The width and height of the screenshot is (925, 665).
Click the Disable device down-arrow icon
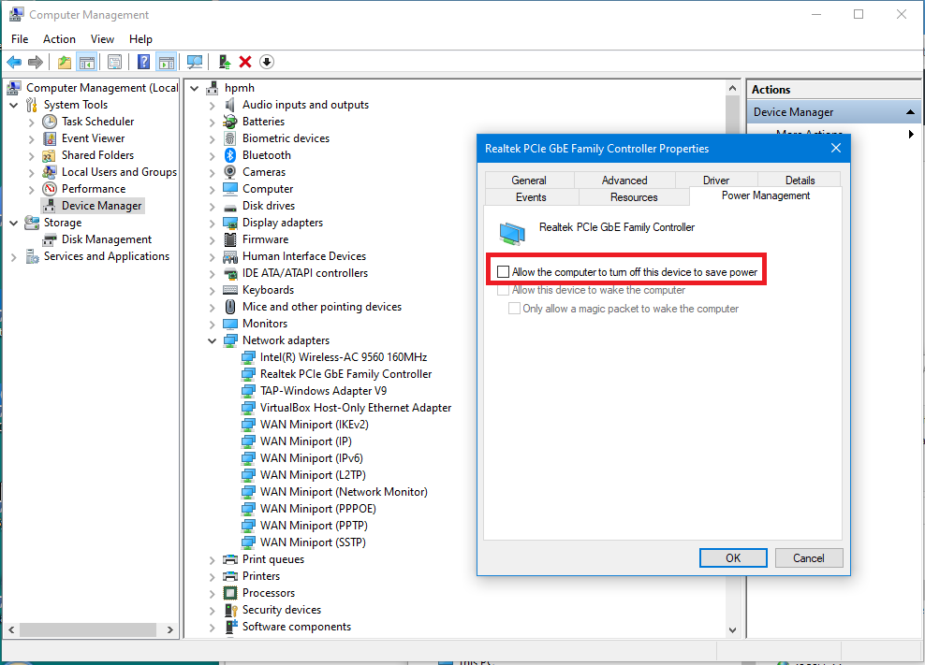(x=267, y=62)
